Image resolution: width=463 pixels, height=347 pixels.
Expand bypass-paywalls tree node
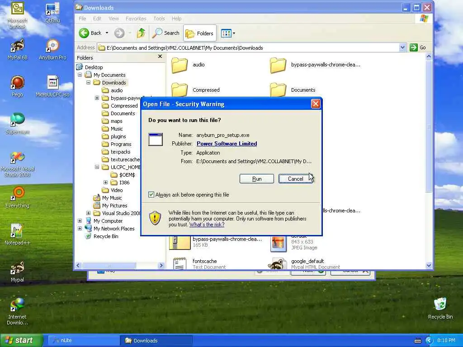click(x=97, y=98)
